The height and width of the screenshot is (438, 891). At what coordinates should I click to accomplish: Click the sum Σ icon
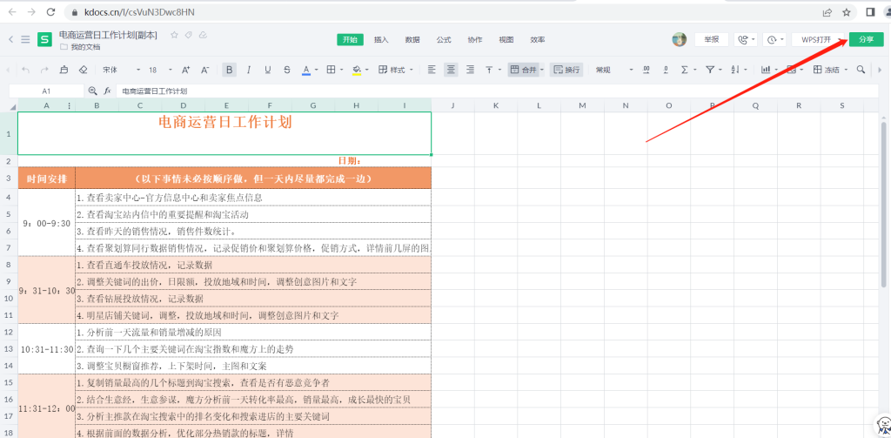pos(684,70)
